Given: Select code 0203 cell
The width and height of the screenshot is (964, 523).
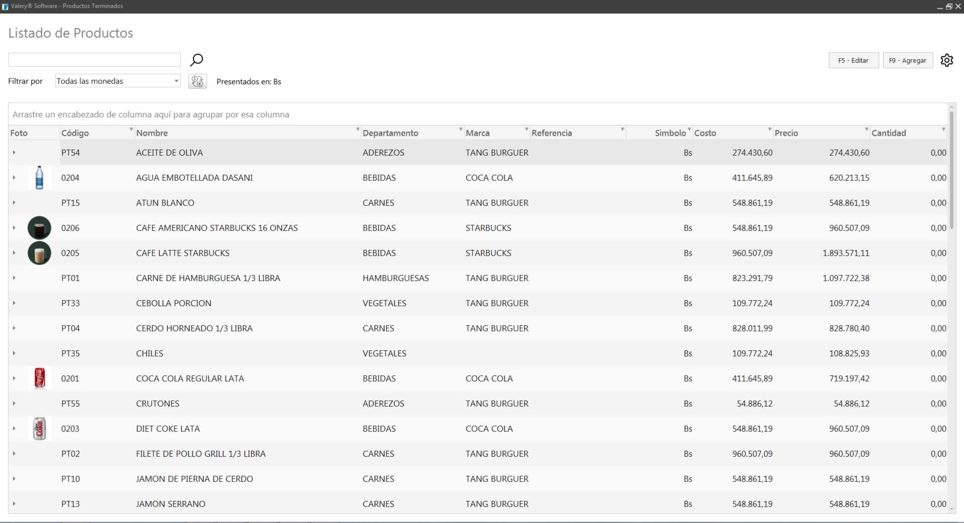Looking at the screenshot, I should [x=70, y=429].
